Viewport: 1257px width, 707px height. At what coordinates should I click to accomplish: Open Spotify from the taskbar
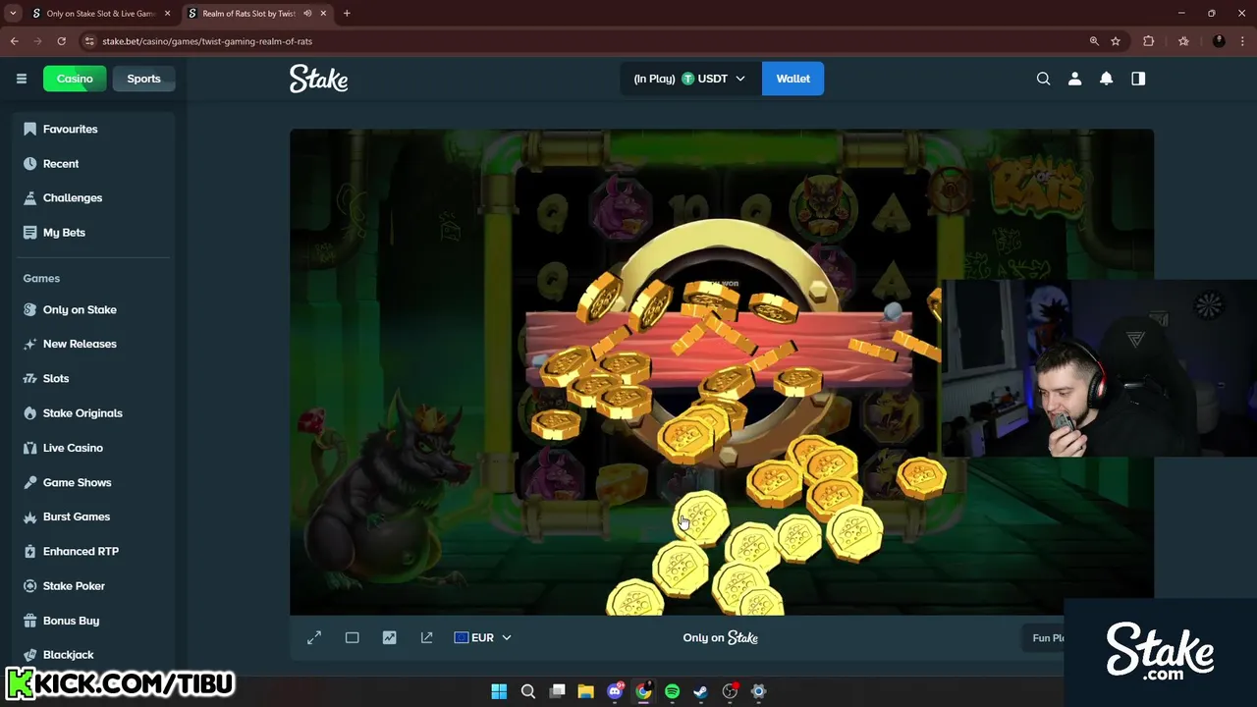(x=672, y=691)
